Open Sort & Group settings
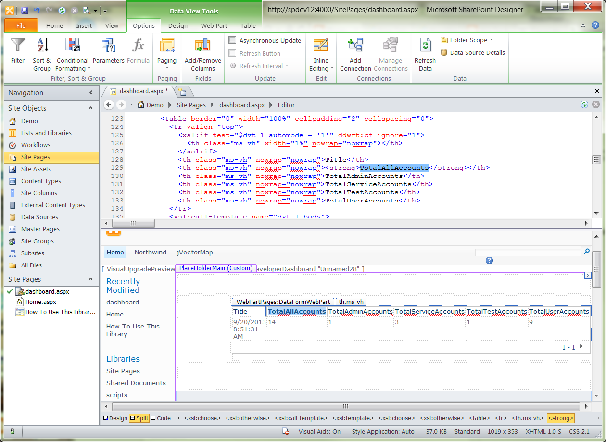Screen dimensions: 606x442 click(42, 54)
